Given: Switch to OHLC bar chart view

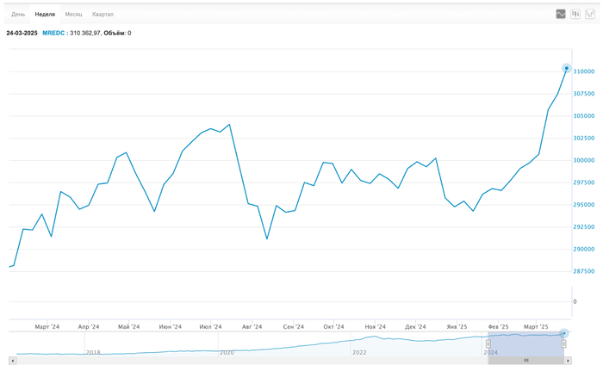Looking at the screenshot, I should 589,14.
